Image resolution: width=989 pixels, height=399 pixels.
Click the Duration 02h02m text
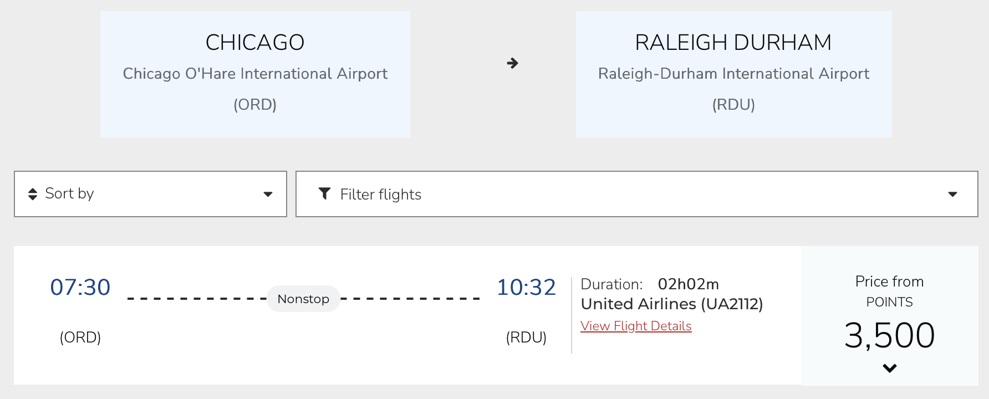(649, 284)
